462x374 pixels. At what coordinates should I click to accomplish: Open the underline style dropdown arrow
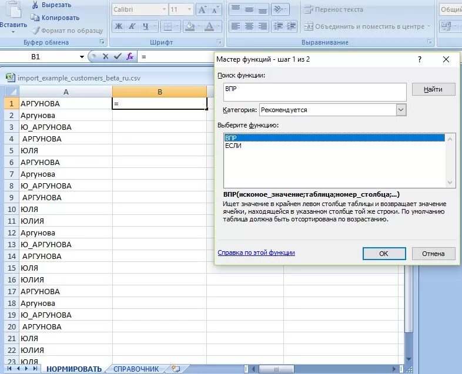click(155, 26)
